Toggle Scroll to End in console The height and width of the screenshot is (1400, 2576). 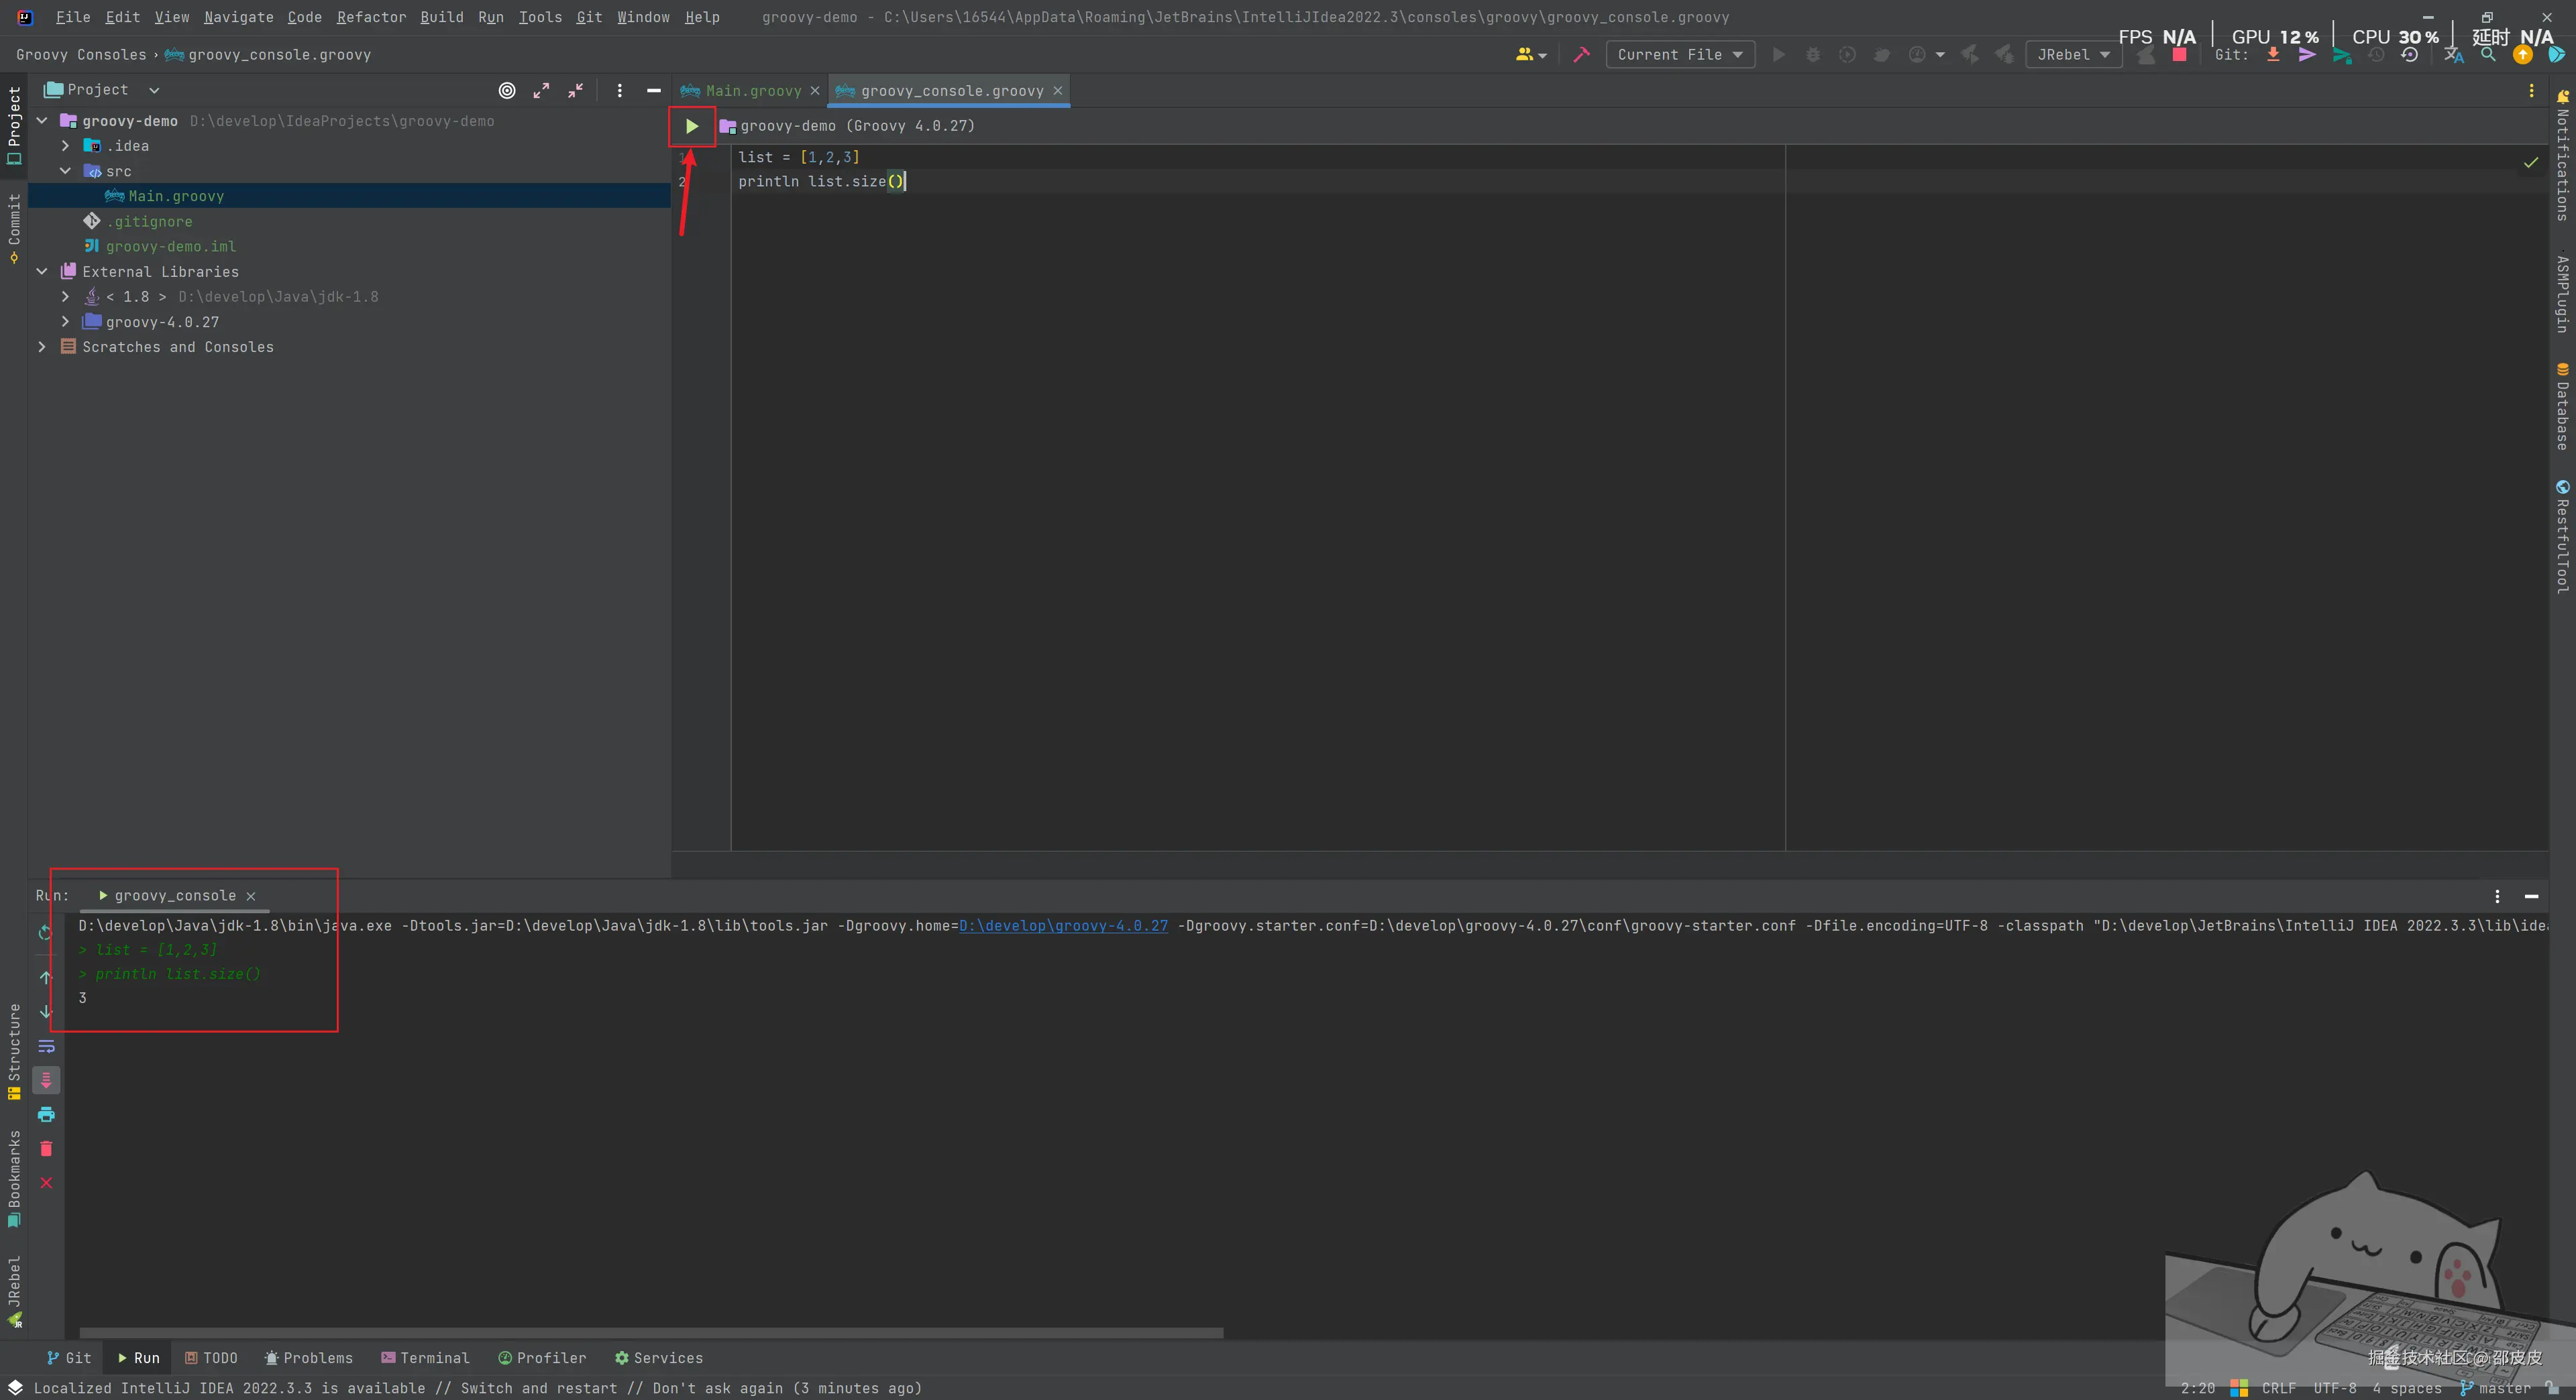46,1080
